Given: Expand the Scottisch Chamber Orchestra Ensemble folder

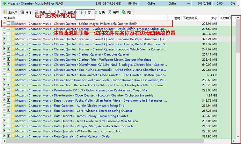Looking at the screenshot, I should (4, 95).
